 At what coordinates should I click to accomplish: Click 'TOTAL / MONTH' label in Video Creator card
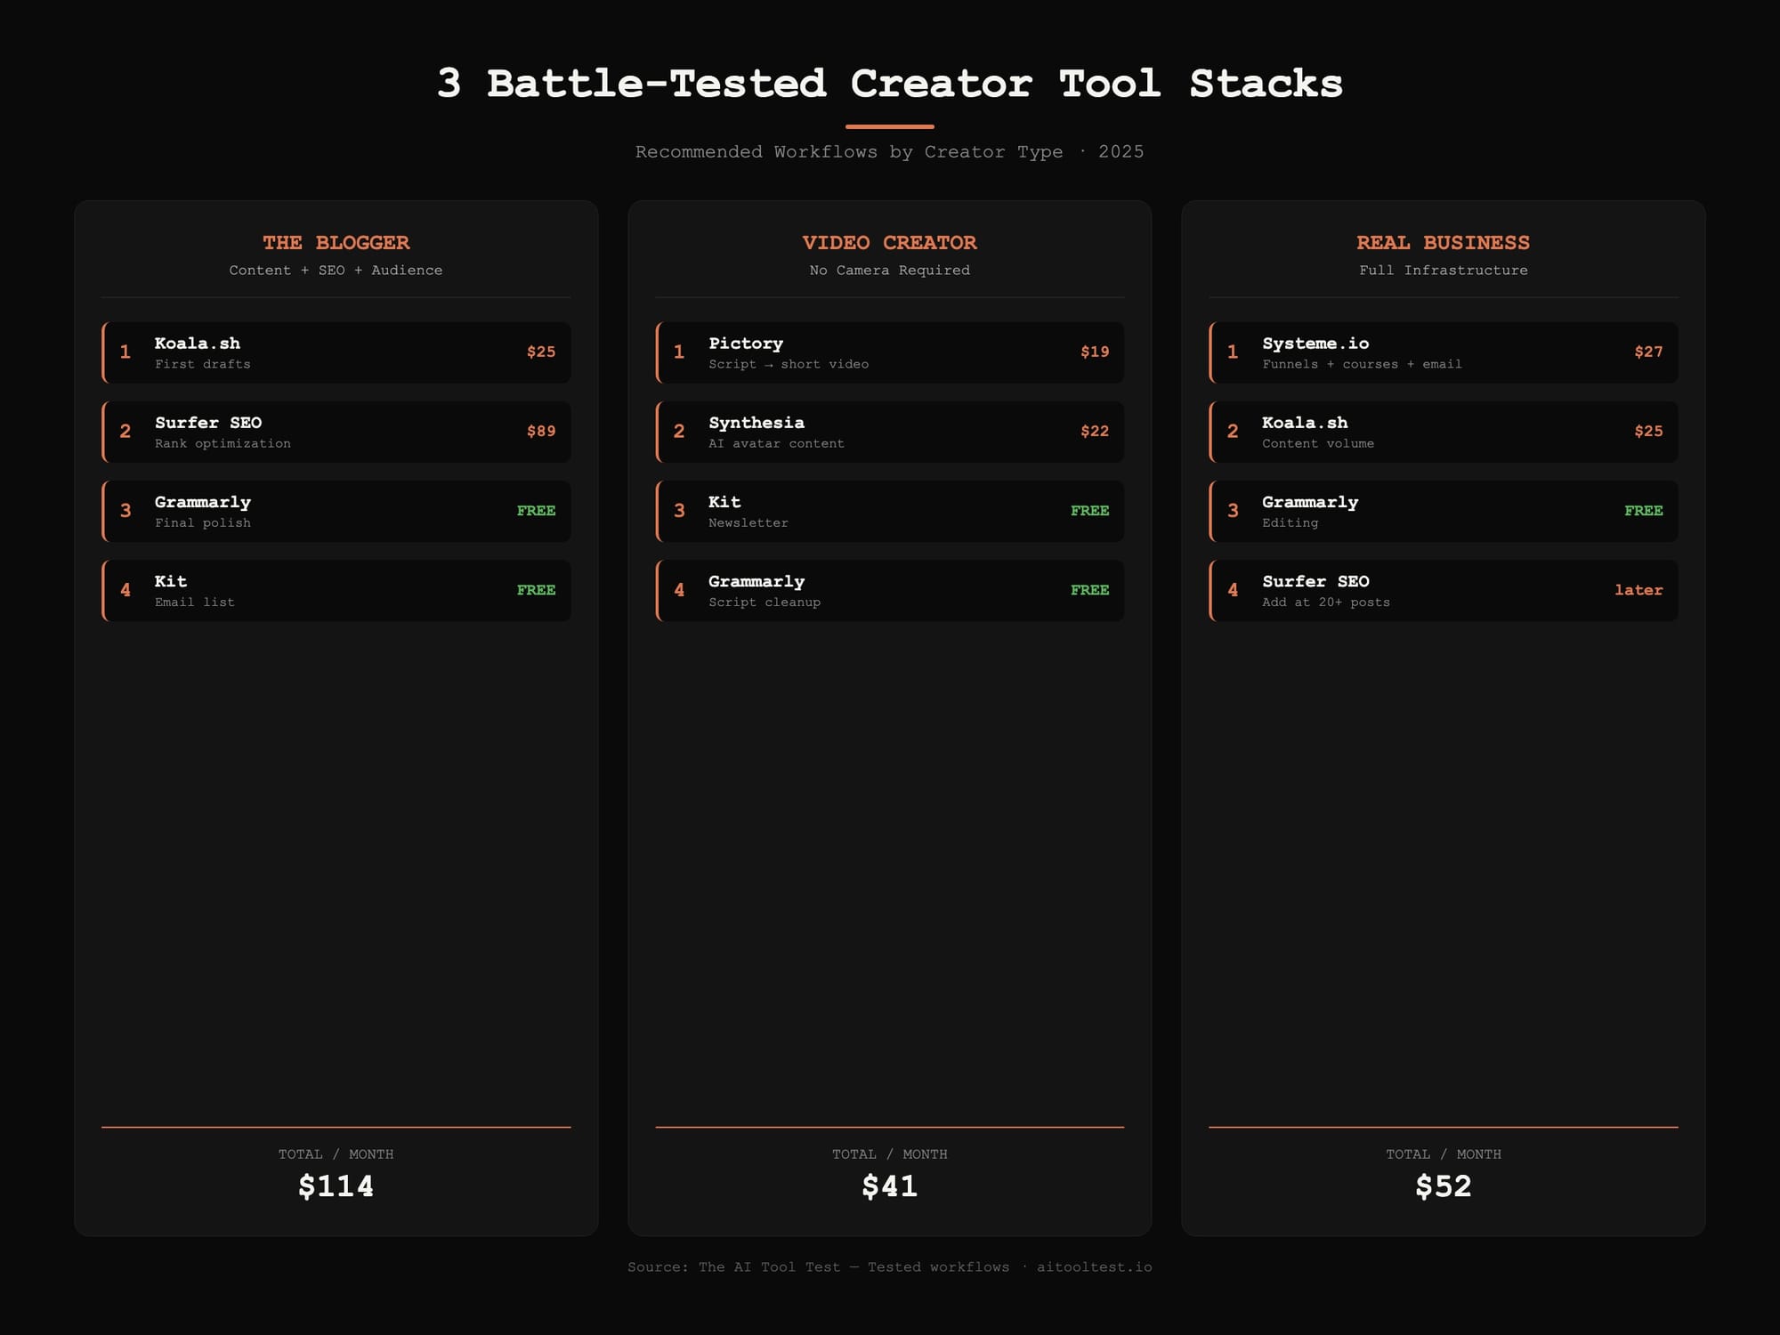click(890, 1154)
